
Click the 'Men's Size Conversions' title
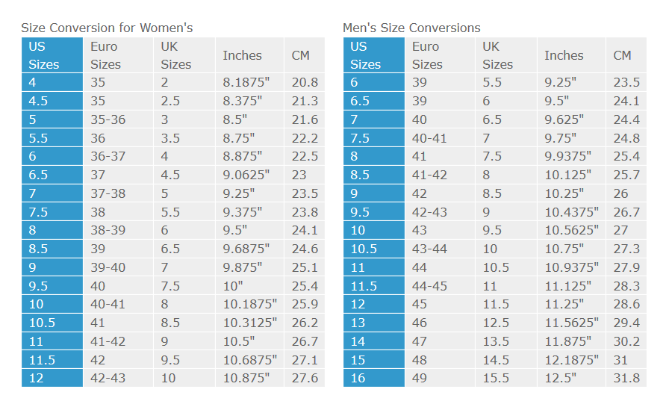coord(411,28)
